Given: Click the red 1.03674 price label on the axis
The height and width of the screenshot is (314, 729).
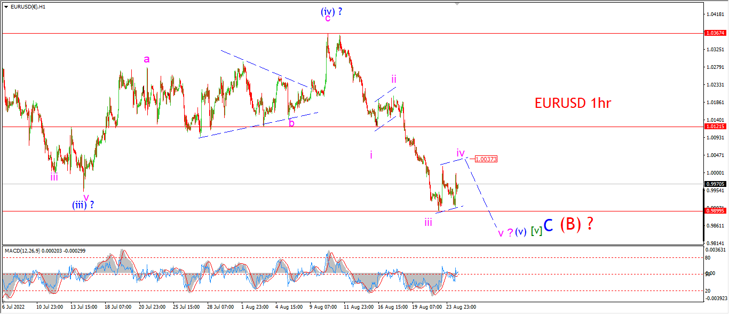Looking at the screenshot, I should pyautogui.click(x=715, y=33).
